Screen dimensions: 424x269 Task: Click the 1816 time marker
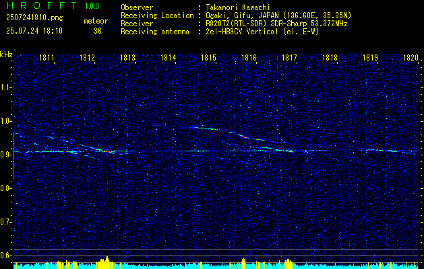[249, 57]
